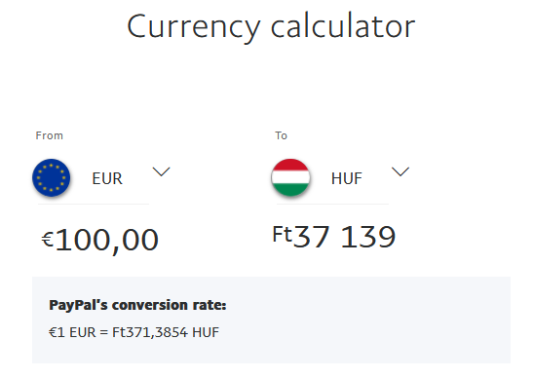Click the European Union flag icon
This screenshot has width=533, height=378.
[x=52, y=177]
